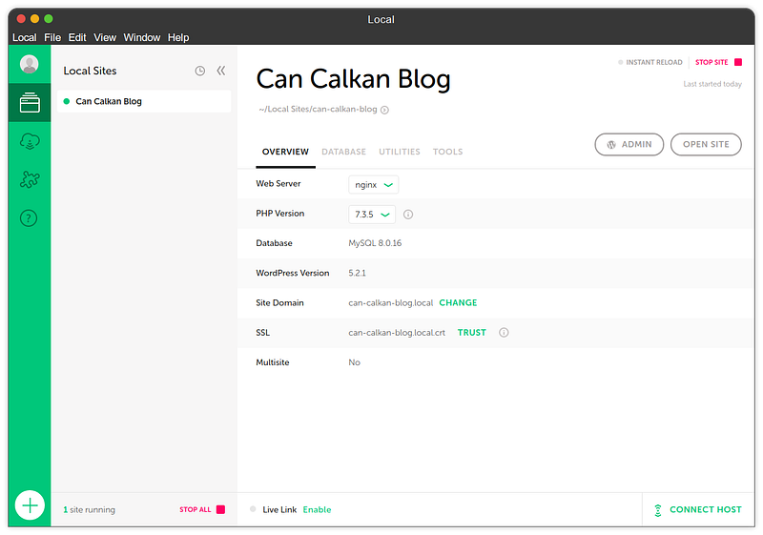This screenshot has width=763, height=535.
Task: Select the Local Sites sidebar icon
Action: coord(30,102)
